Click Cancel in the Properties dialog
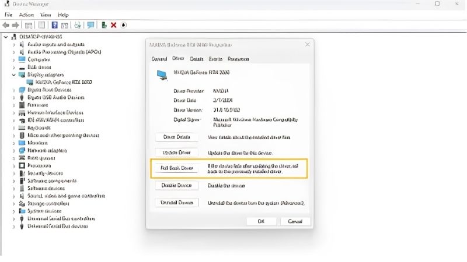This screenshot has width=467, height=262. [295, 221]
